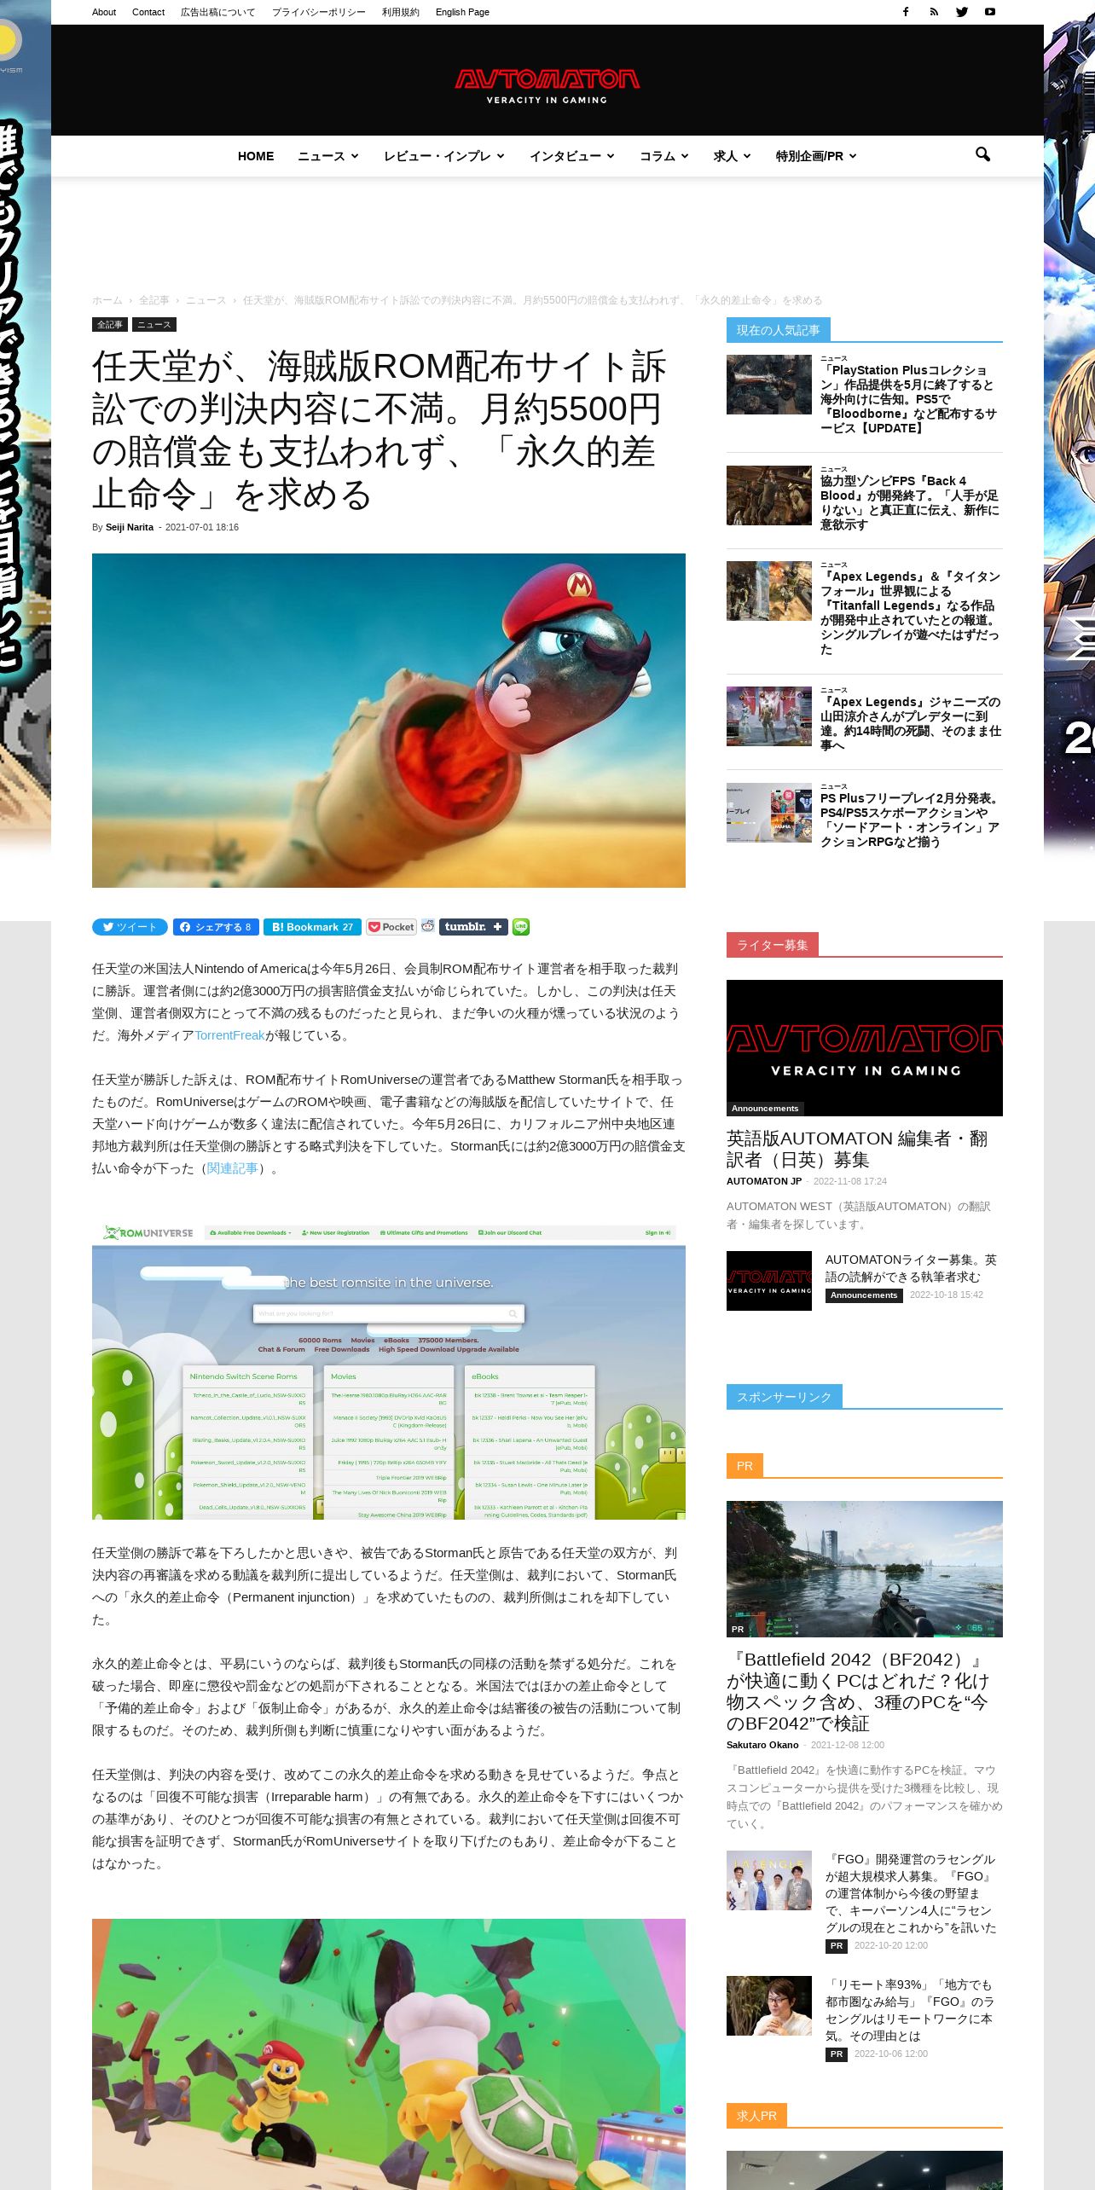
Task: Open Battlefield 2042 PR image
Action: 865,1569
